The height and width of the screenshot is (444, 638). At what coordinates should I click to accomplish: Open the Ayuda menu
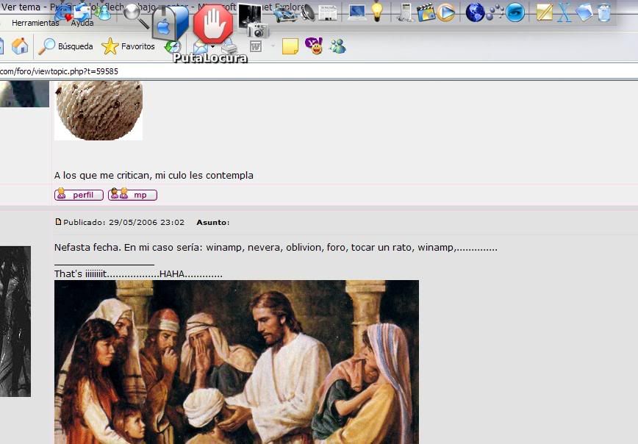click(82, 23)
